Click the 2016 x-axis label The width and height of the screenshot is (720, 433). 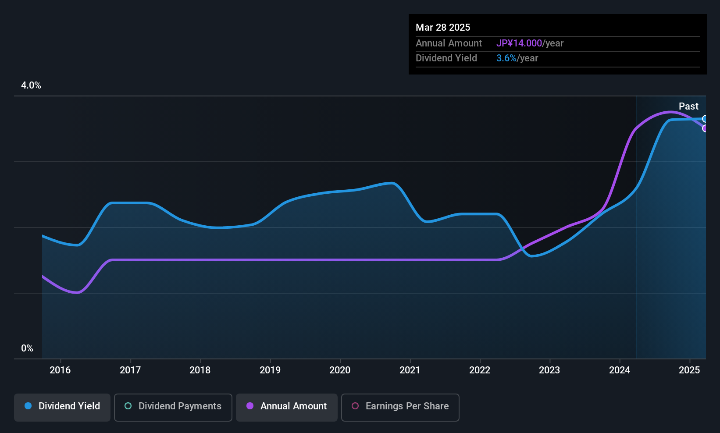(60, 370)
